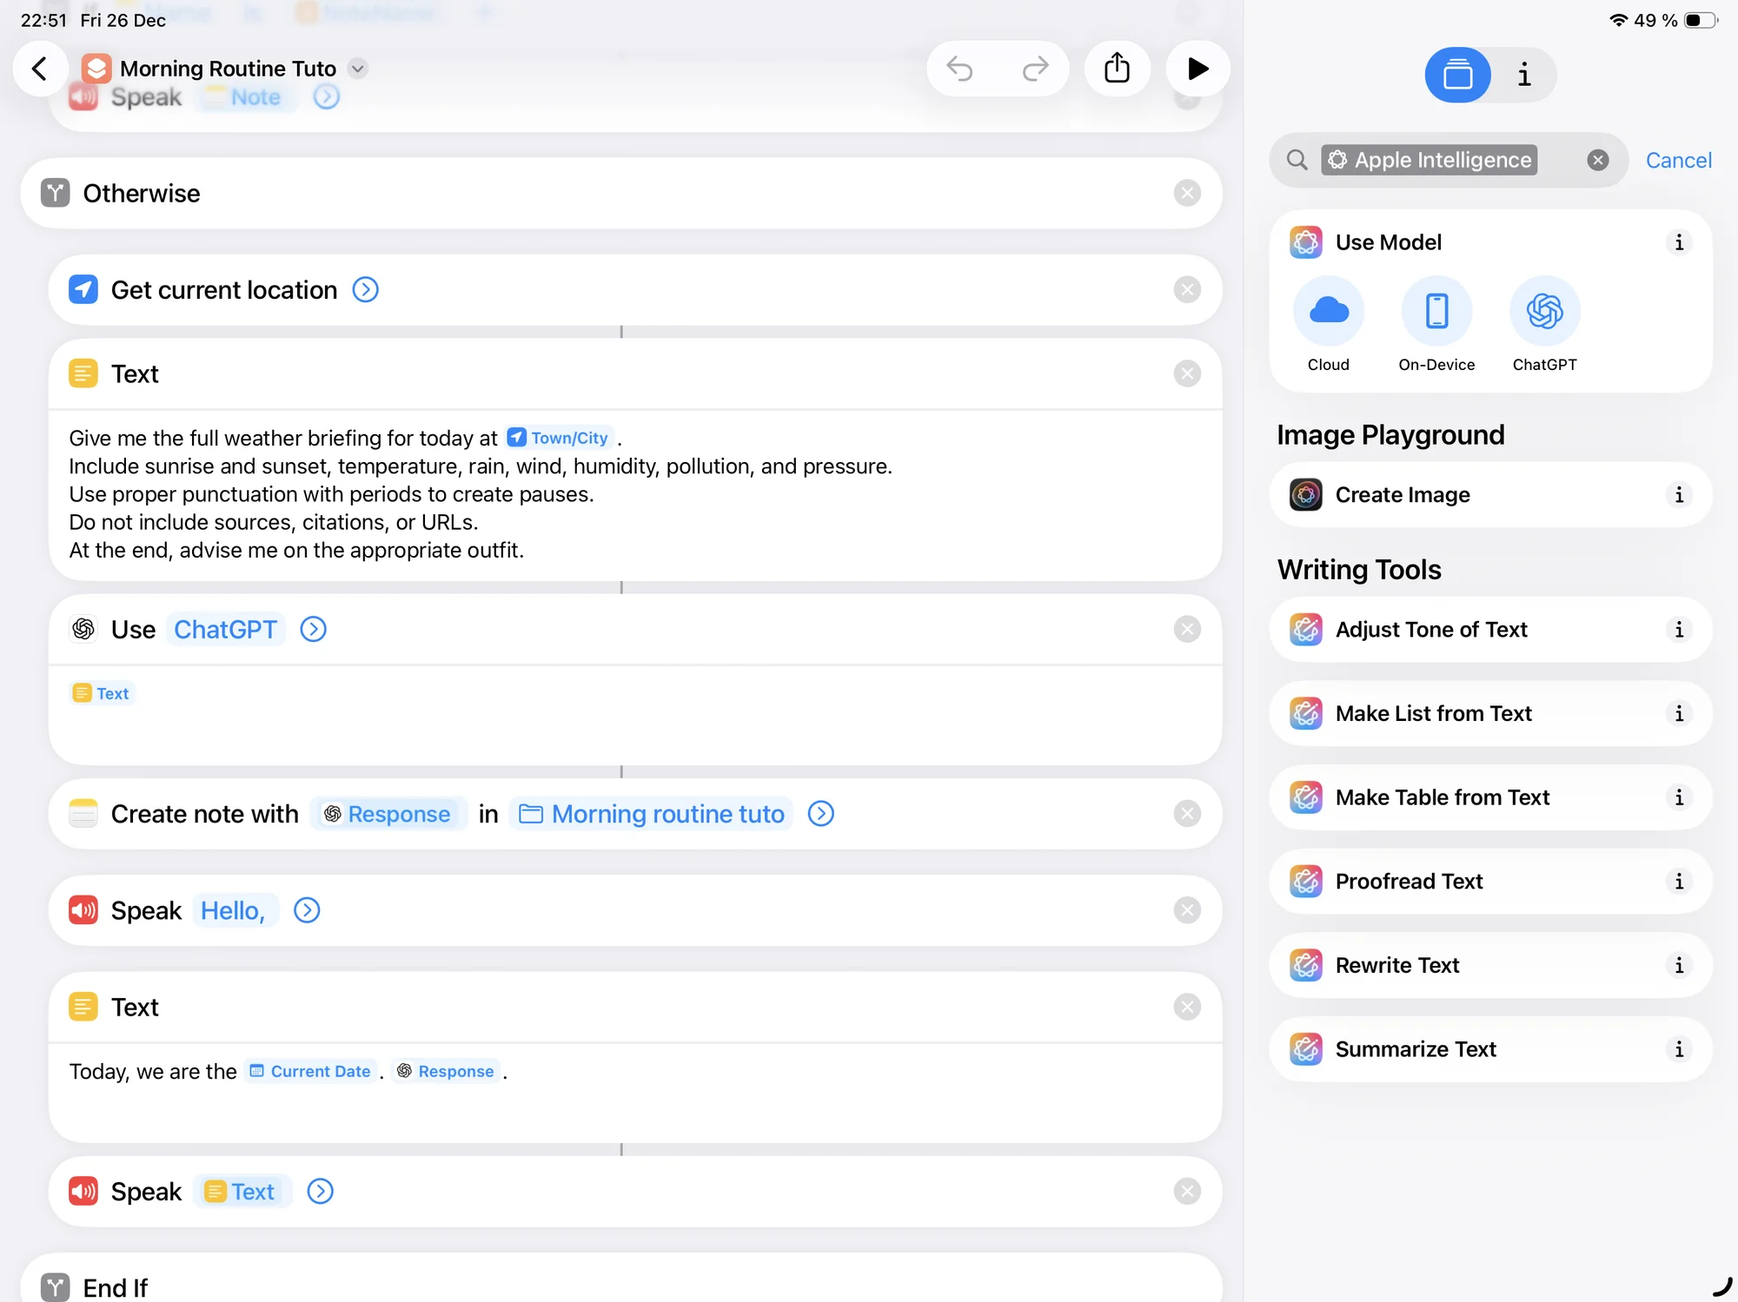Screen dimensions: 1738x1302
Task: Select the Cloud model option
Action: [x=1328, y=311]
